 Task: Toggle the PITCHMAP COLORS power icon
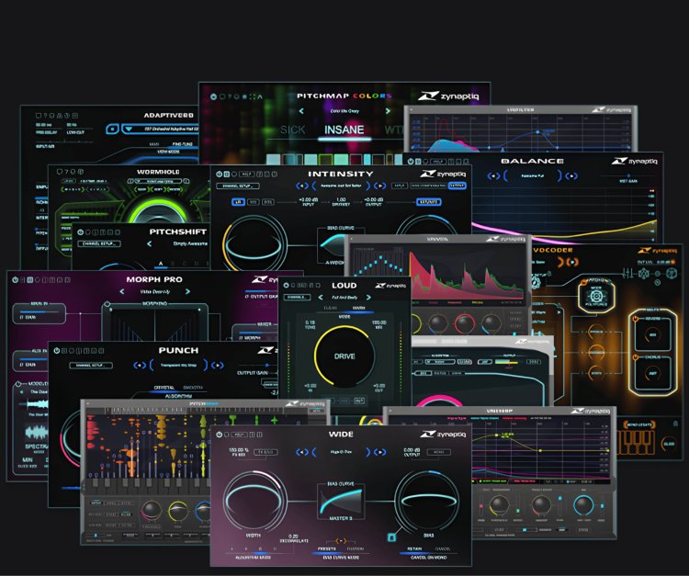(213, 96)
